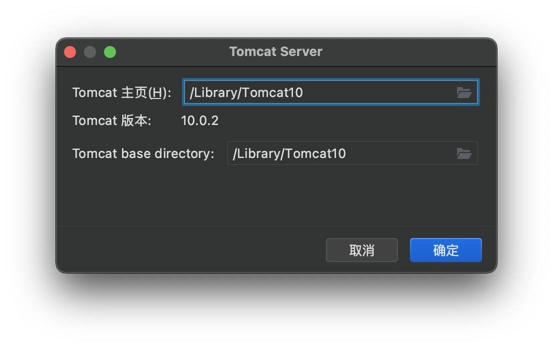Click the yellow minimize window button

pos(90,52)
